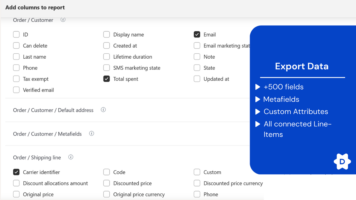Expand the Metafields entry on blue panel
The height and width of the screenshot is (200, 356).
click(258, 99)
